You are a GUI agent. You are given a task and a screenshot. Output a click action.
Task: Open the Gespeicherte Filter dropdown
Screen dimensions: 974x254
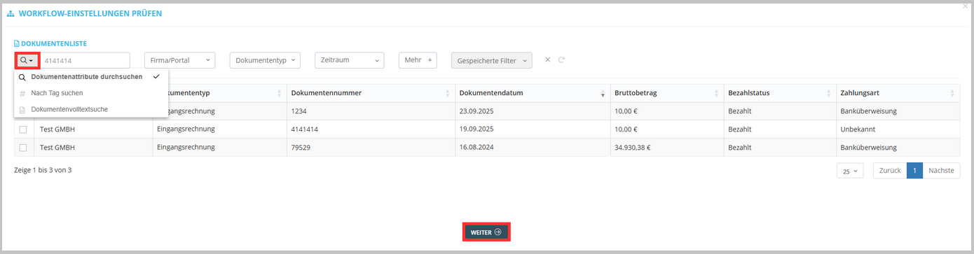pos(492,61)
